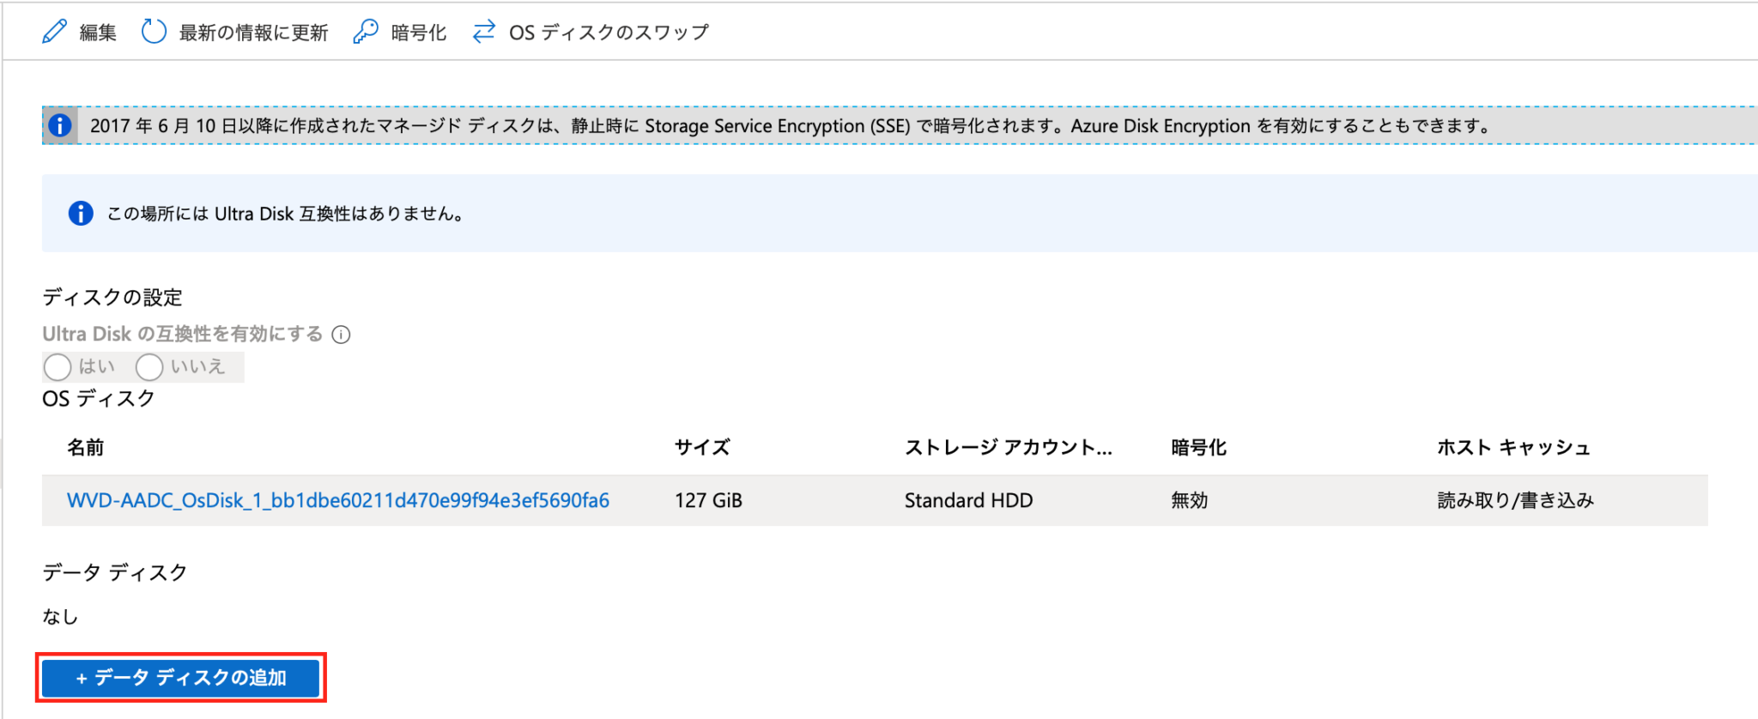
Task: Click the 127 GiB size cell
Action: 708,500
